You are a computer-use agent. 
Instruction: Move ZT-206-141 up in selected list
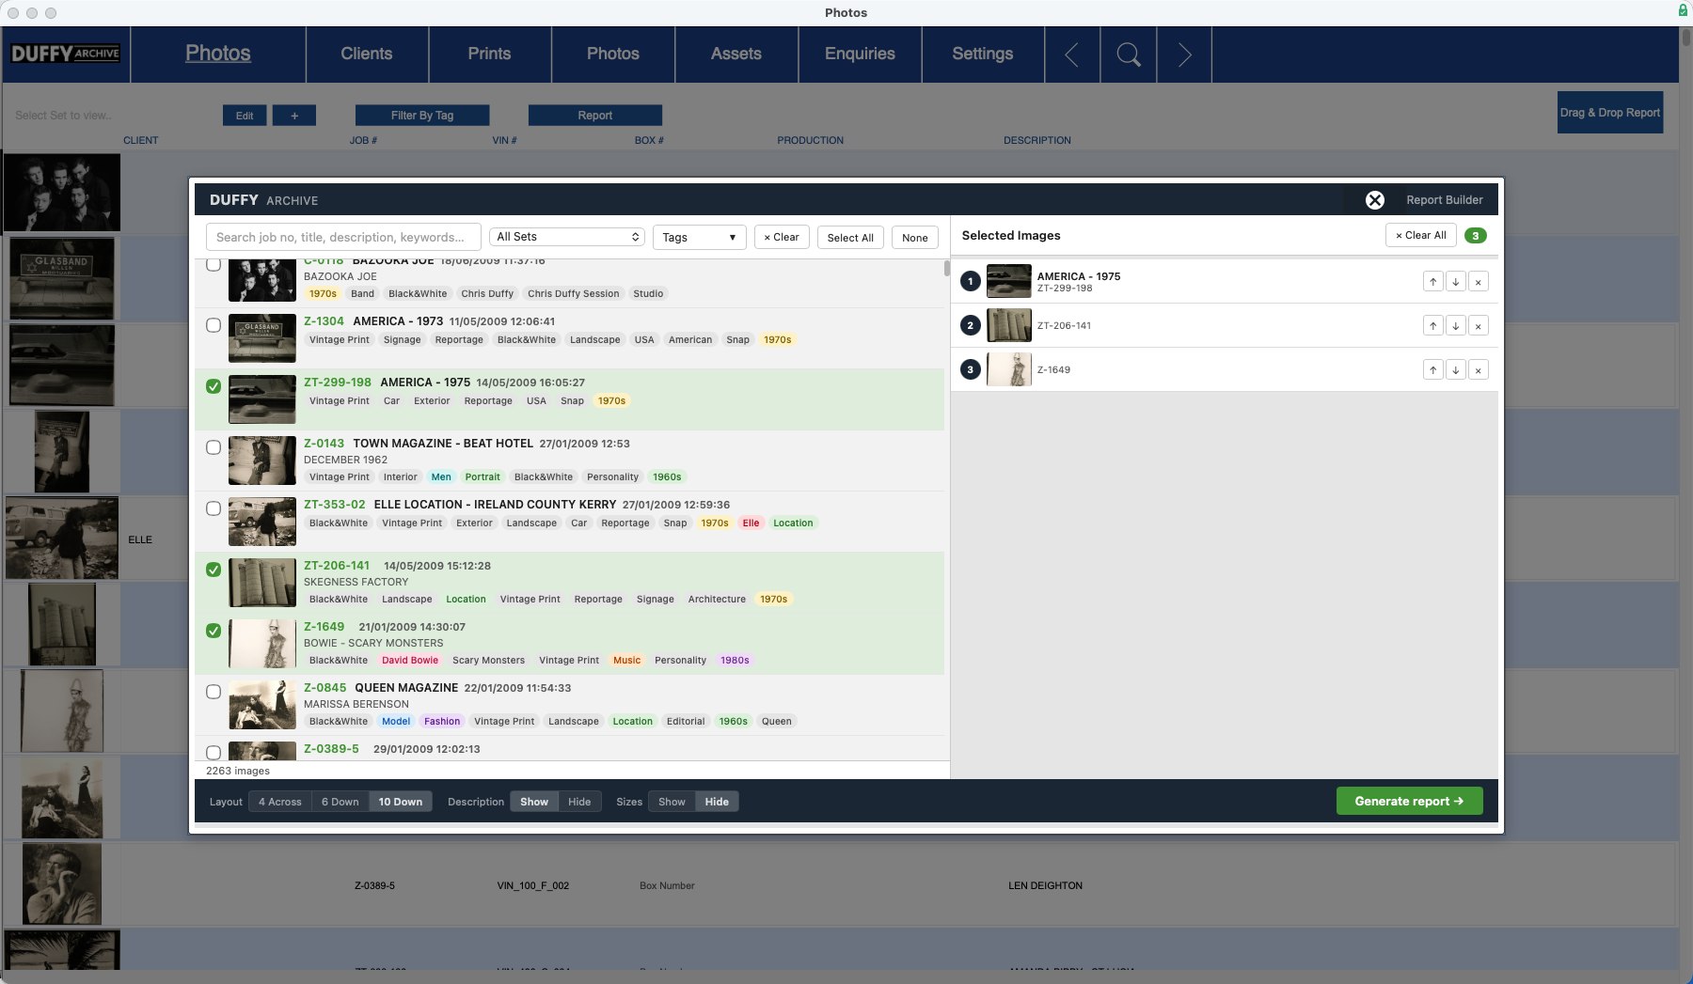1432,326
